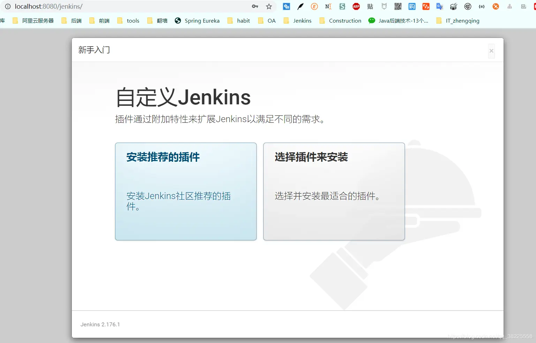Click the Notion extension icon
This screenshot has height=343, width=536.
coord(328,6)
